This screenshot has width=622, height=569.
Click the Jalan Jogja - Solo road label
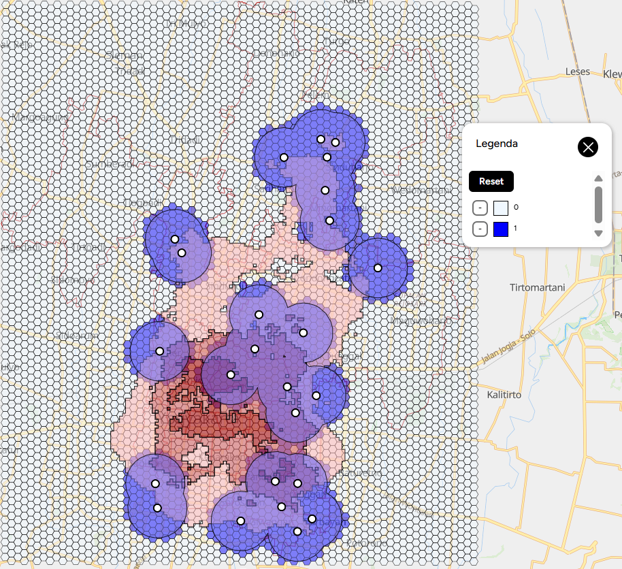[508, 346]
